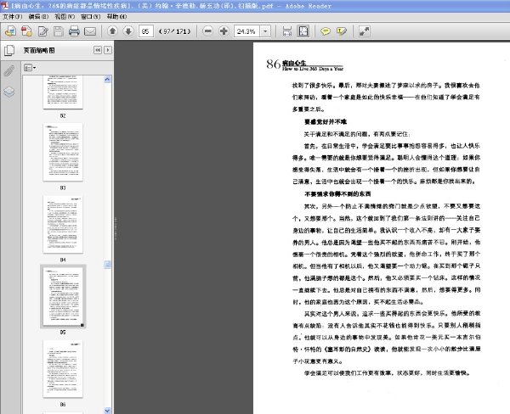
Task: Open the 窗口 (Window) menu
Action: pyautogui.click(x=90, y=16)
